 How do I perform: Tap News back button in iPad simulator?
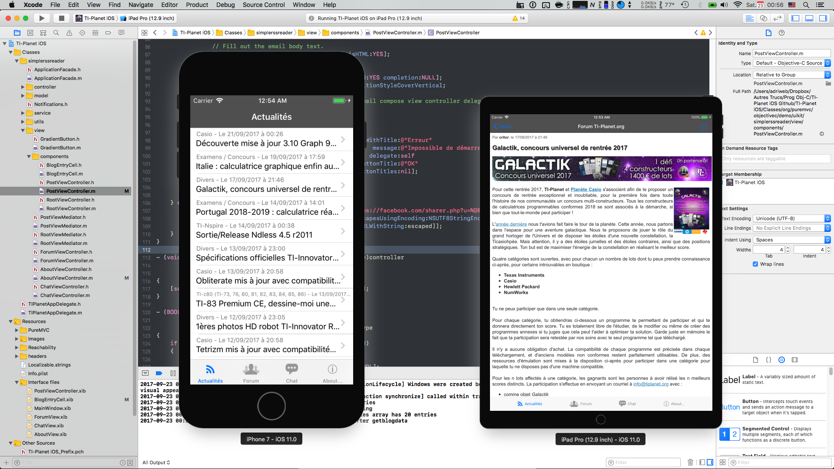click(503, 126)
